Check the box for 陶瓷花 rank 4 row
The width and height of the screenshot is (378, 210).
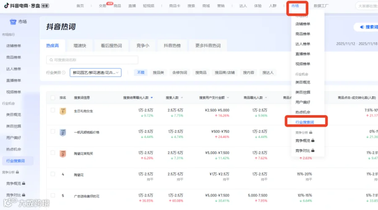(53, 174)
